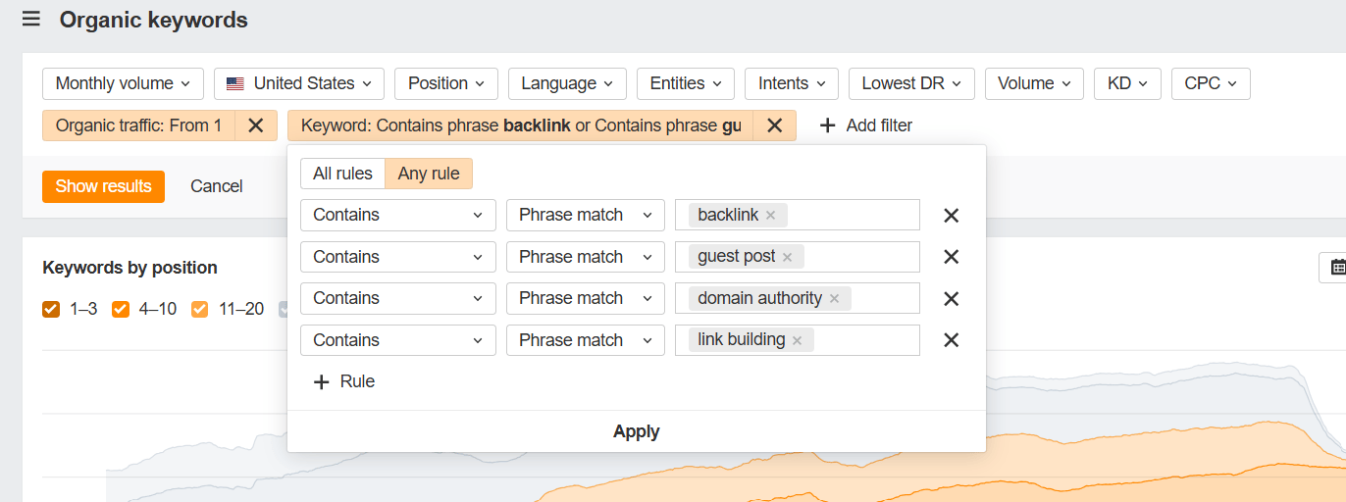Select the Any rule tab
1346x502 pixels.
pyautogui.click(x=429, y=174)
